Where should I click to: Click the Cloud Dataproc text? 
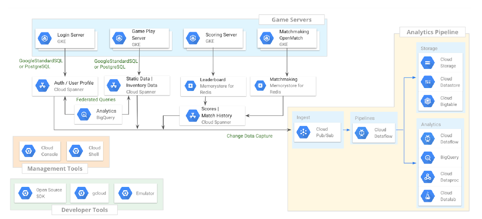(449, 177)
